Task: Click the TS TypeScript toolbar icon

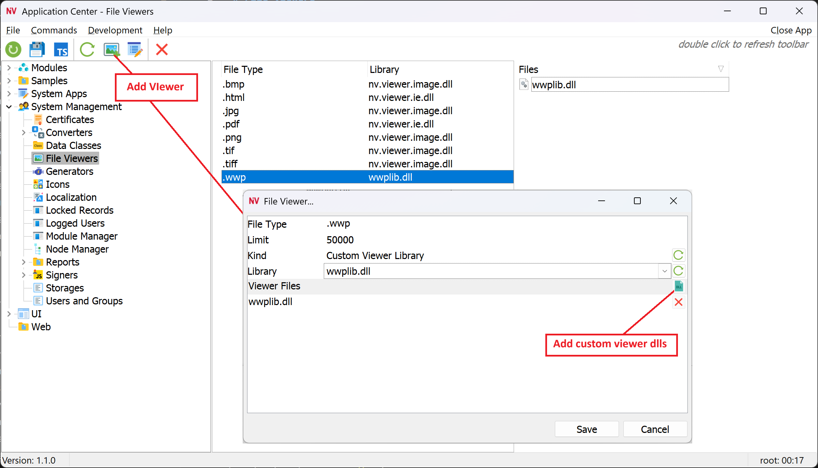Action: (61, 50)
